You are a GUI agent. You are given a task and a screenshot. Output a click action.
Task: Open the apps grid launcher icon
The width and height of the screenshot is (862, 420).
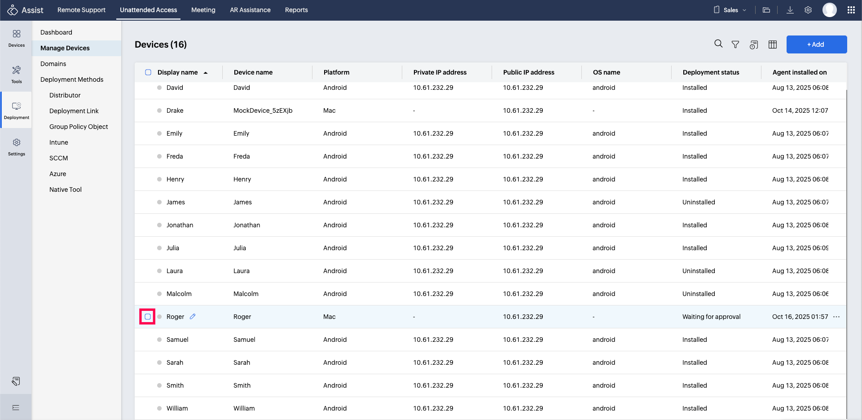tap(851, 10)
